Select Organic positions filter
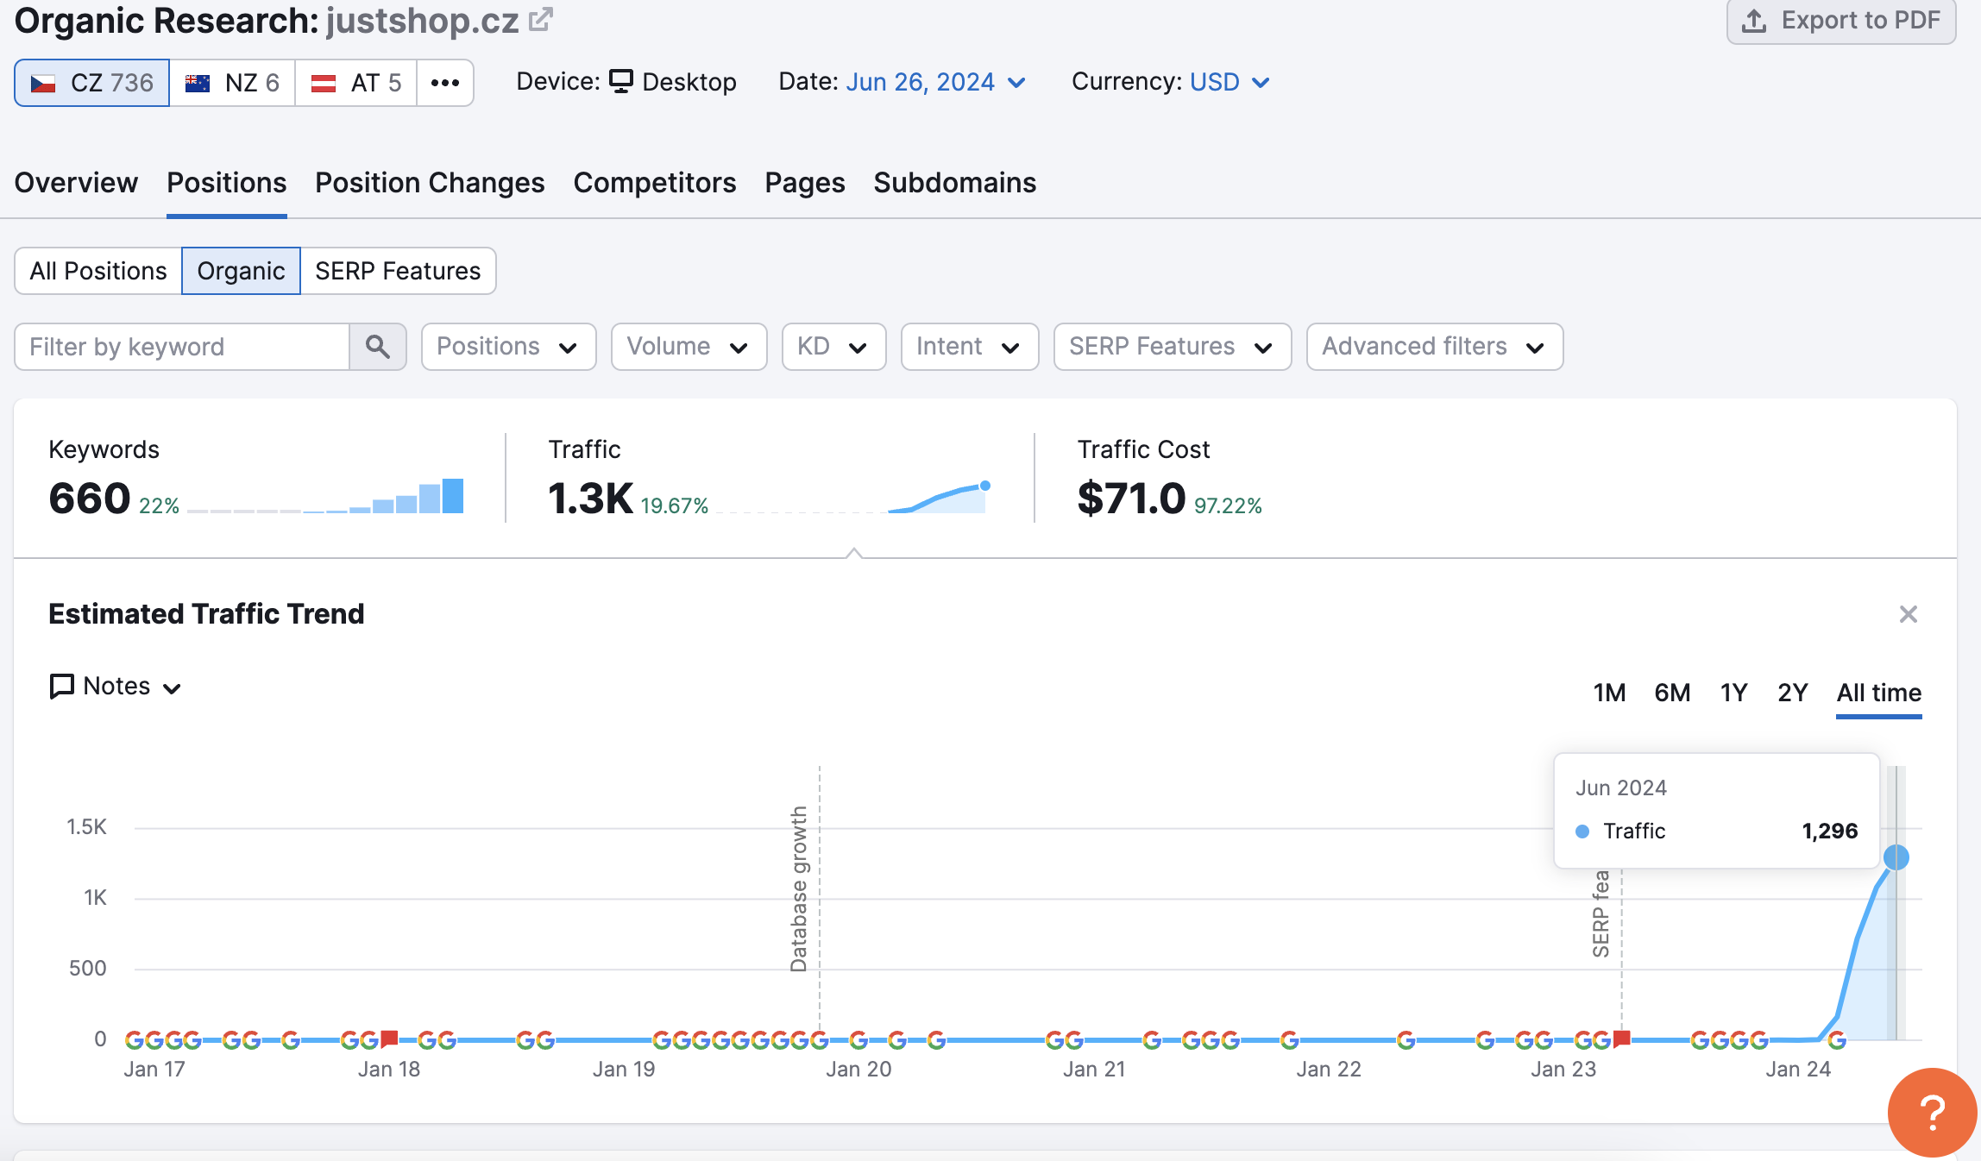The image size is (1981, 1161). (241, 271)
